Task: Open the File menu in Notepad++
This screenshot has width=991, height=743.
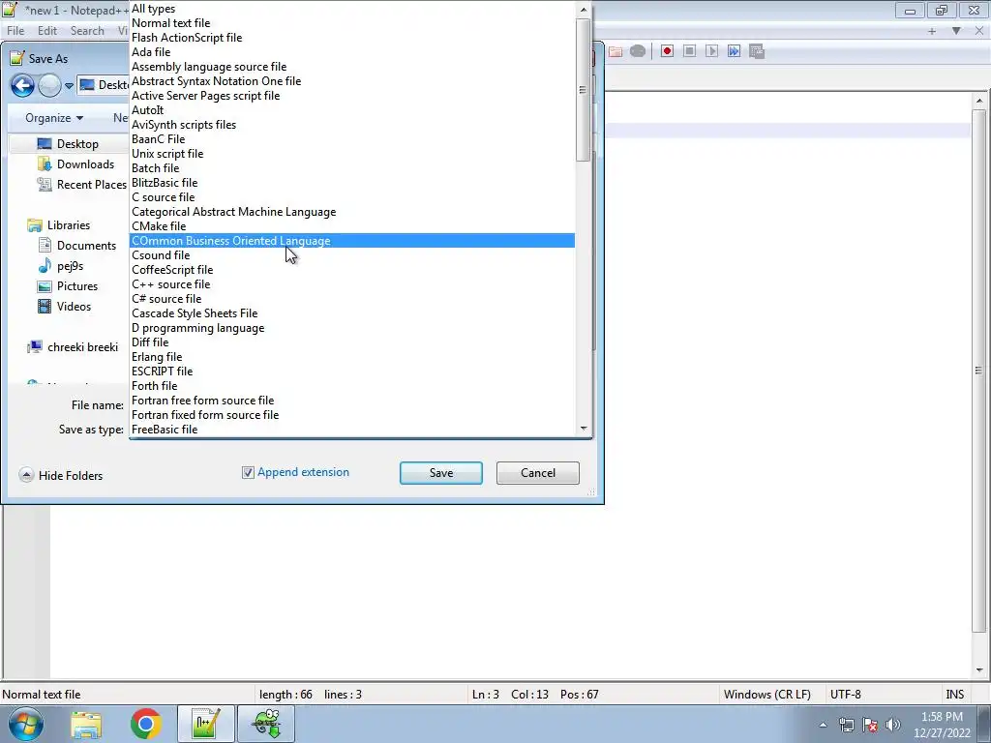Action: point(15,31)
